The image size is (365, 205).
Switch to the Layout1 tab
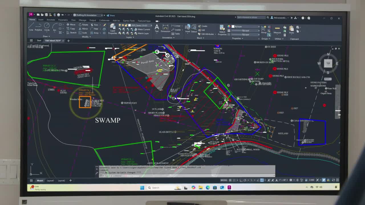(x=50, y=181)
